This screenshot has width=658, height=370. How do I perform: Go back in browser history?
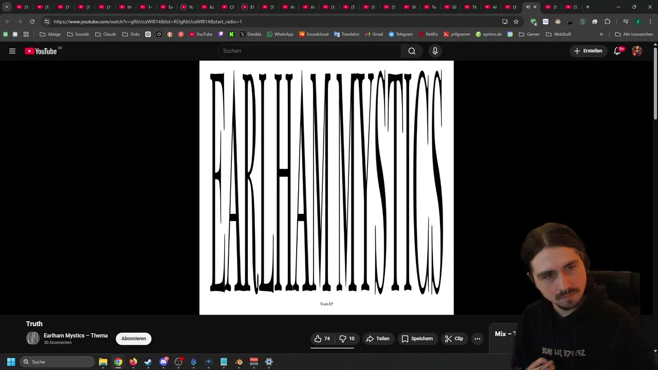pos(7,22)
